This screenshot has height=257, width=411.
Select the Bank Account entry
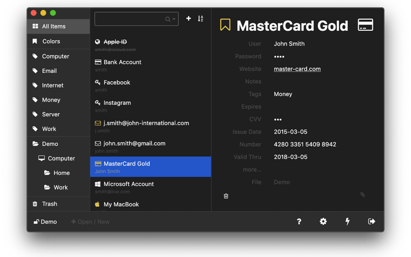(151, 65)
